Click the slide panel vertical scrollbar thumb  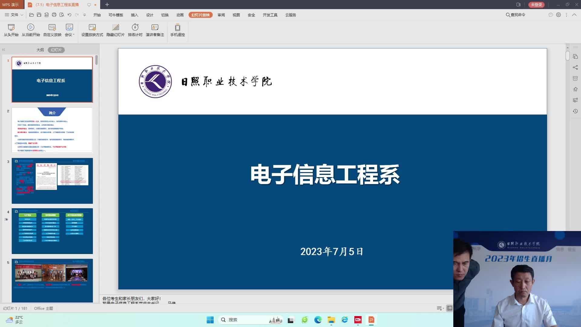click(x=97, y=60)
